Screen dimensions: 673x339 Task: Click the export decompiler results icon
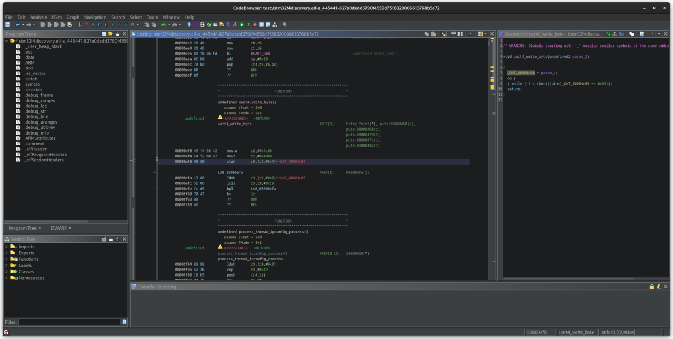pyautogui.click(x=642, y=34)
